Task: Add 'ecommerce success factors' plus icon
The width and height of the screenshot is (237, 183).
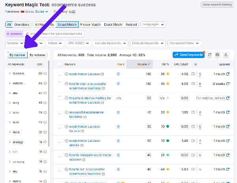Action: pyautogui.click(x=66, y=126)
